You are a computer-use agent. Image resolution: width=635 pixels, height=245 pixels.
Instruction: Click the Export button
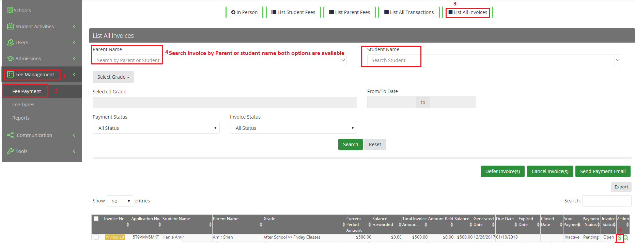click(621, 187)
